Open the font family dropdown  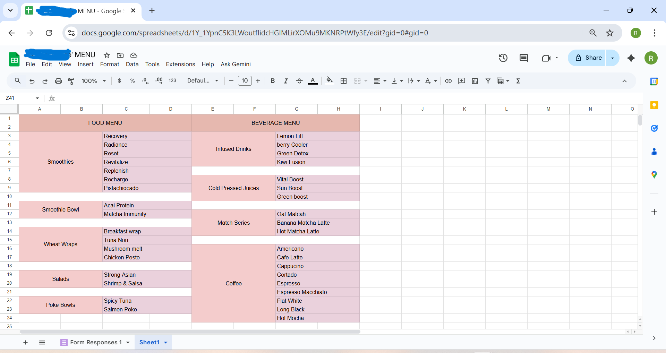pos(203,81)
